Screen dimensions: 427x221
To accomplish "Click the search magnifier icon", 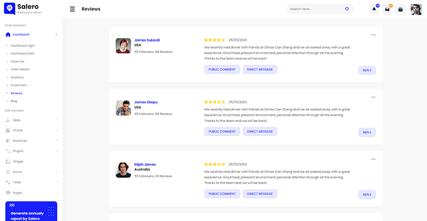I will (x=347, y=9).
